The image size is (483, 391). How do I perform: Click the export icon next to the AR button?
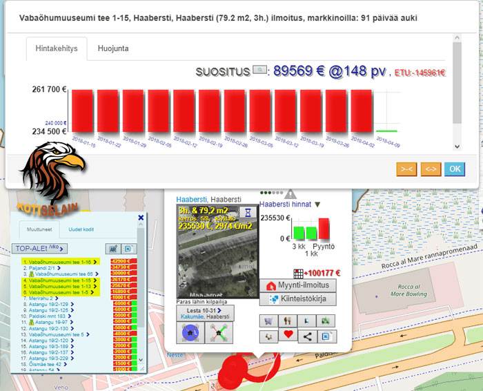coord(129,249)
